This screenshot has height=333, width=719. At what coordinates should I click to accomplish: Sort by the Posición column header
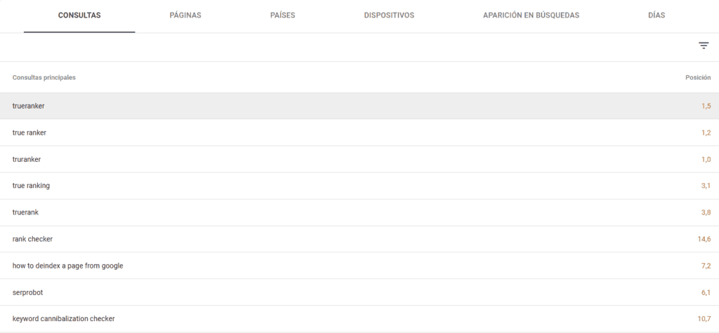(x=697, y=78)
